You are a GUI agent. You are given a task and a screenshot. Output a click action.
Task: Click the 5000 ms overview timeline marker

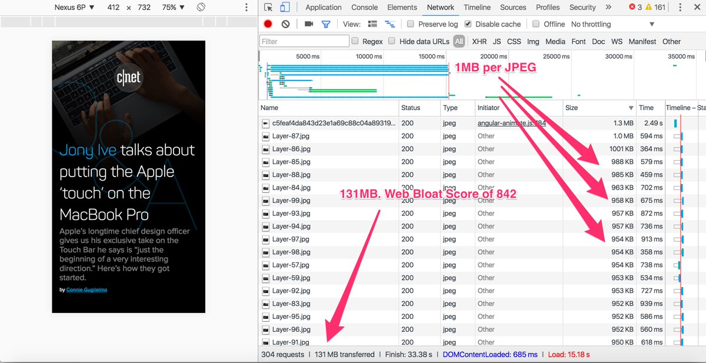click(x=308, y=56)
